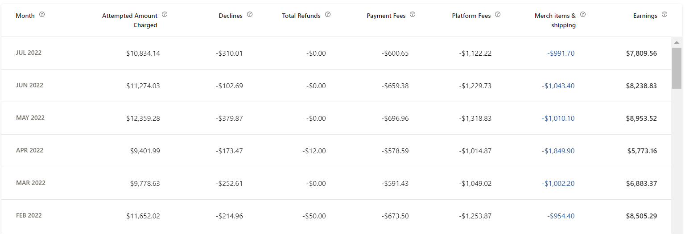Click Merch items & shipping help icon

[x=583, y=14]
